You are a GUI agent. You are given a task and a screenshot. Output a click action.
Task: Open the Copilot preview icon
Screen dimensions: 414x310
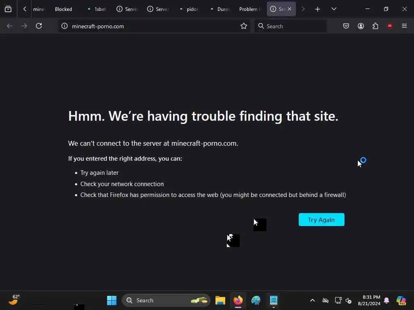pos(401,300)
